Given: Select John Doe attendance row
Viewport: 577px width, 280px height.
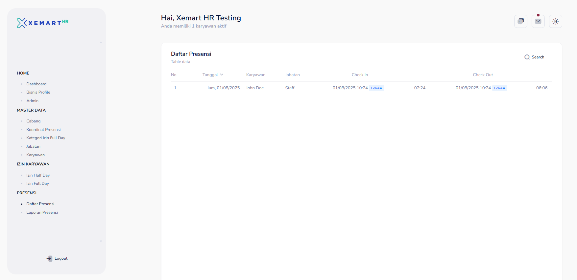Looking at the screenshot, I should 255,88.
